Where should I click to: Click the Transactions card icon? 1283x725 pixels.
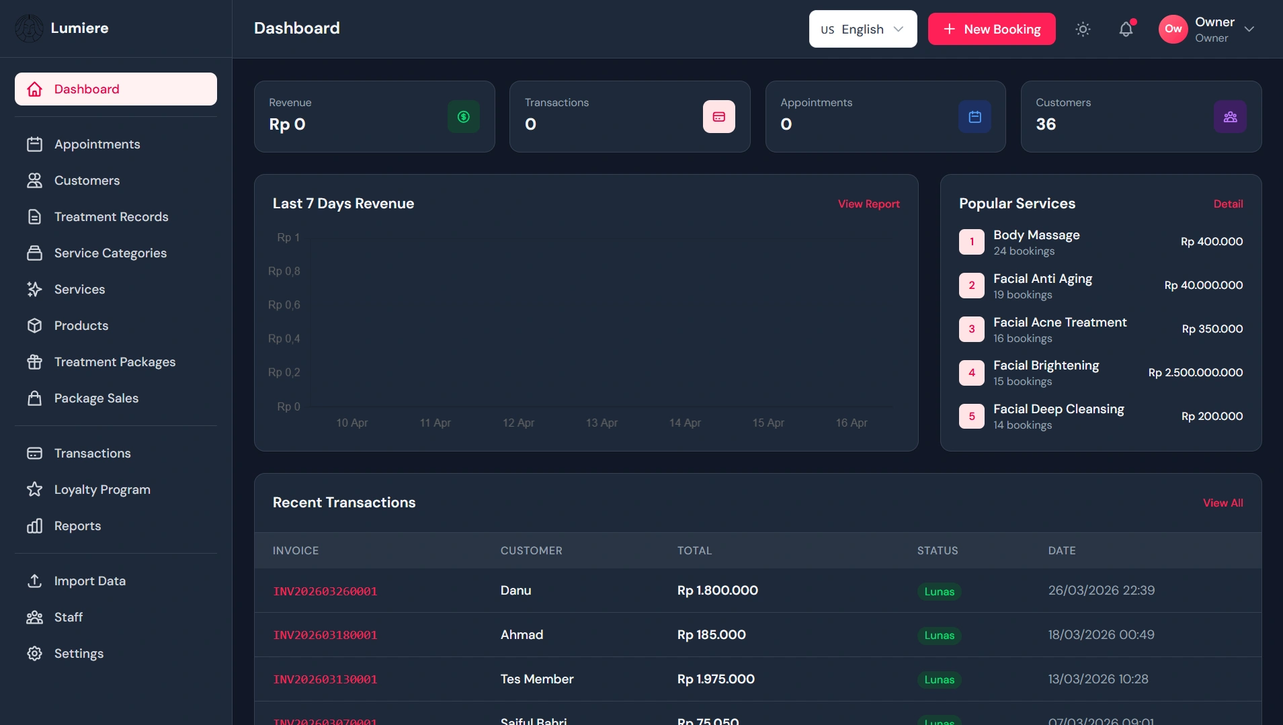719,117
